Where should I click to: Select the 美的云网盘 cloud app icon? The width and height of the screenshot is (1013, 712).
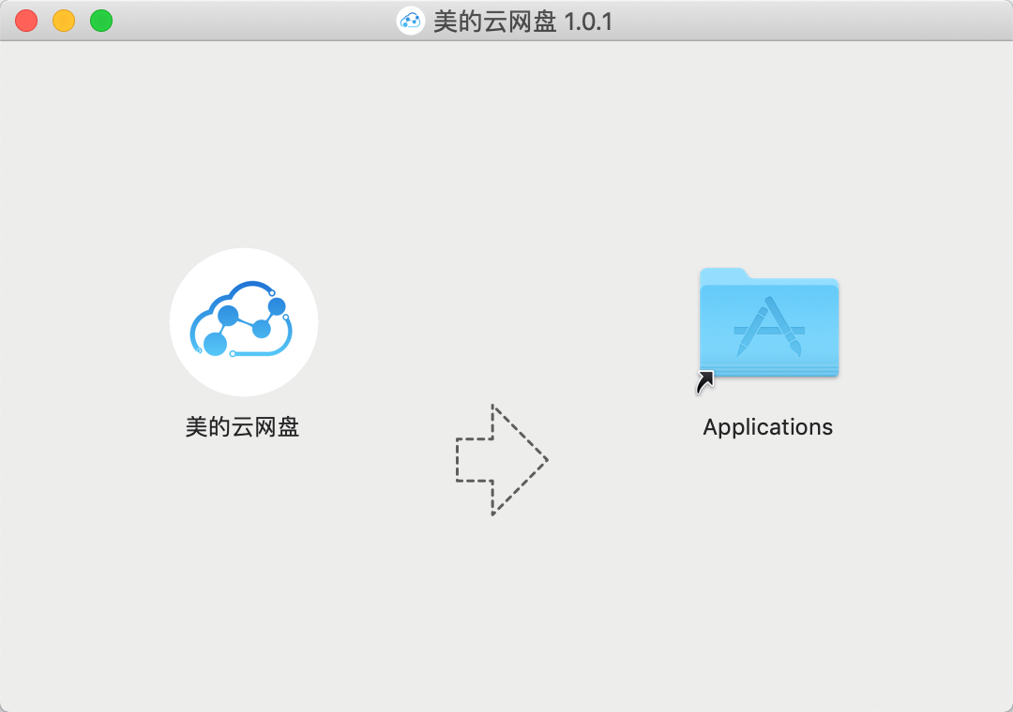[243, 322]
